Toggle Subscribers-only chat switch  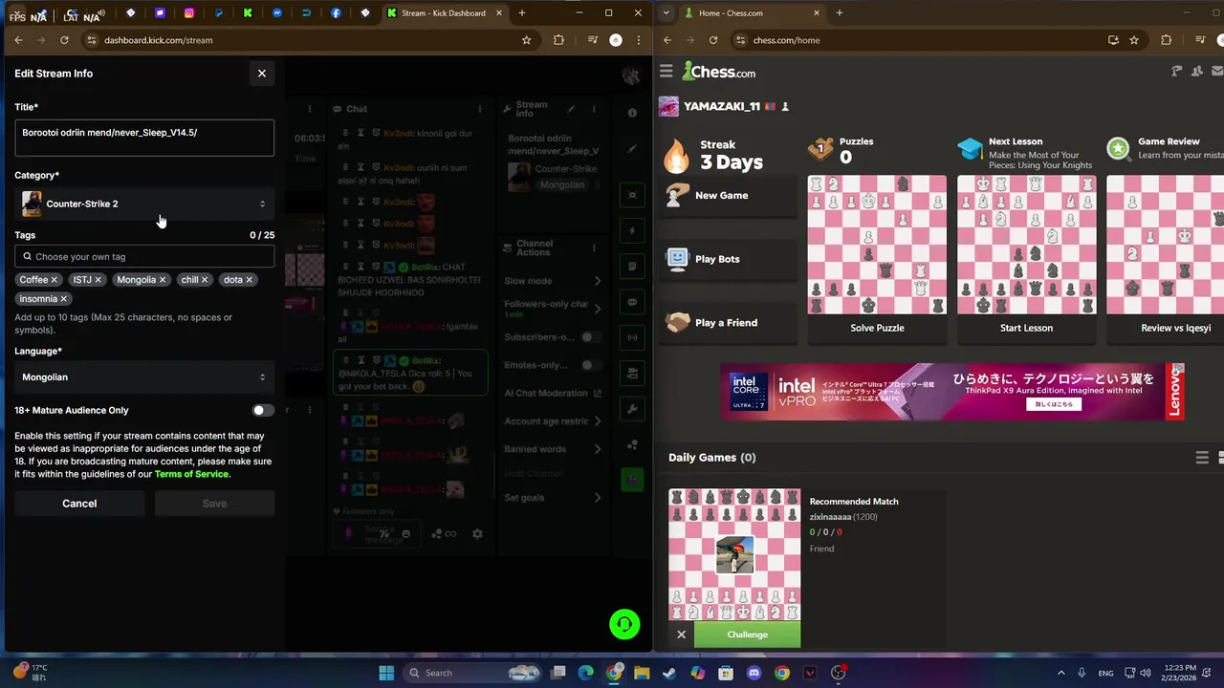[x=592, y=337]
